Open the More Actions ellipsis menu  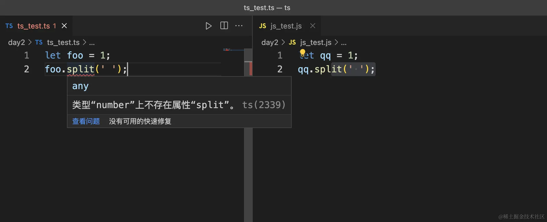tap(239, 26)
